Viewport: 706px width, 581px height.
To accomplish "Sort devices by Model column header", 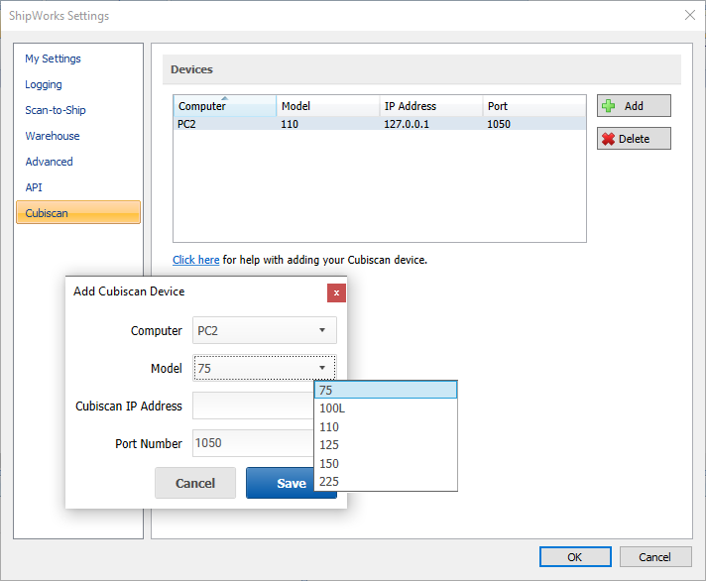I will 328,106.
